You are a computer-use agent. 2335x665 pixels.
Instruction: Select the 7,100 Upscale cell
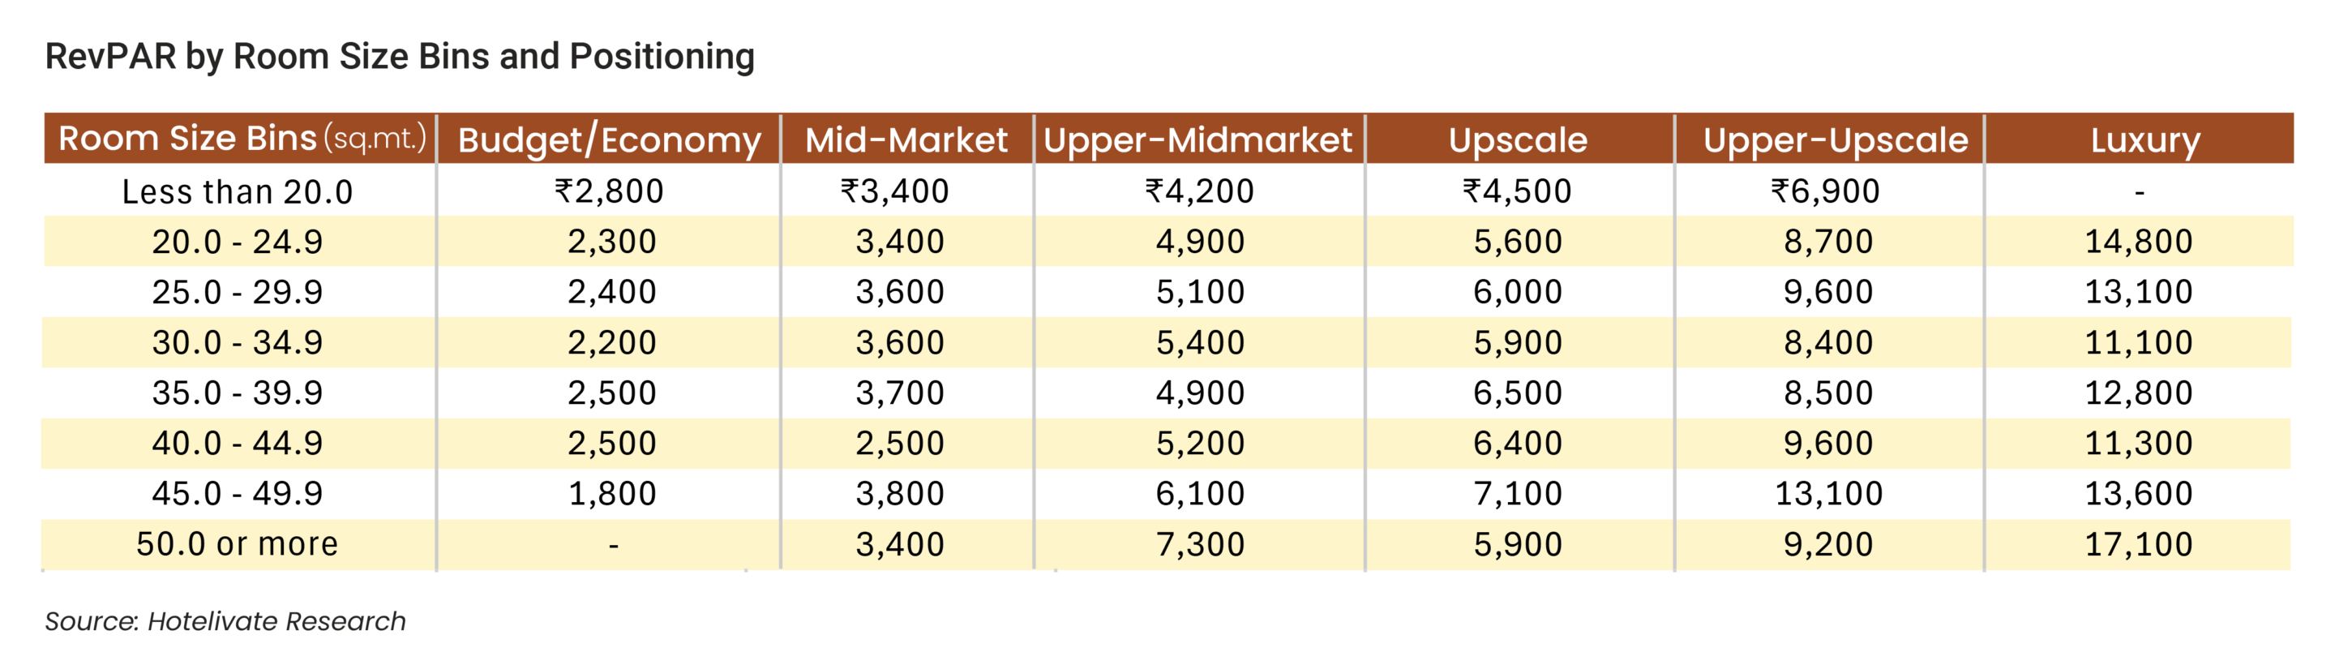pos(1519,494)
